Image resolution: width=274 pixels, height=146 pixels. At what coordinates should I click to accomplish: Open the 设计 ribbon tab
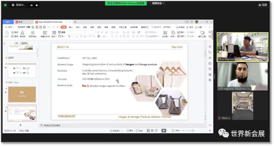pyautogui.click(x=78, y=27)
